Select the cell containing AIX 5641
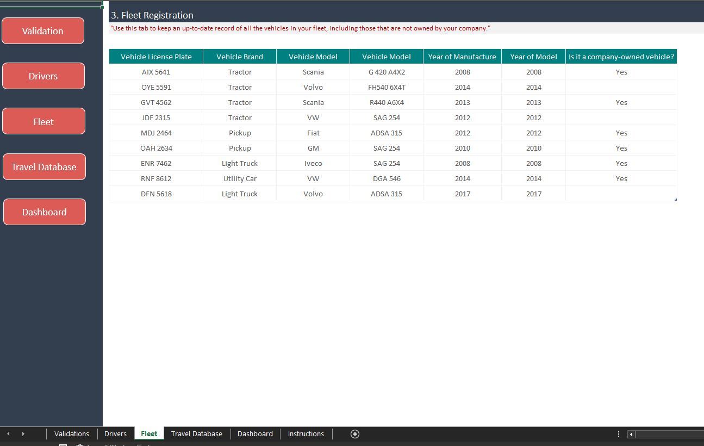The width and height of the screenshot is (704, 446). (x=155, y=72)
